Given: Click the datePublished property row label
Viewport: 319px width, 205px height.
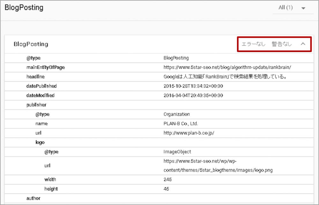Looking at the screenshot, I should point(41,86).
